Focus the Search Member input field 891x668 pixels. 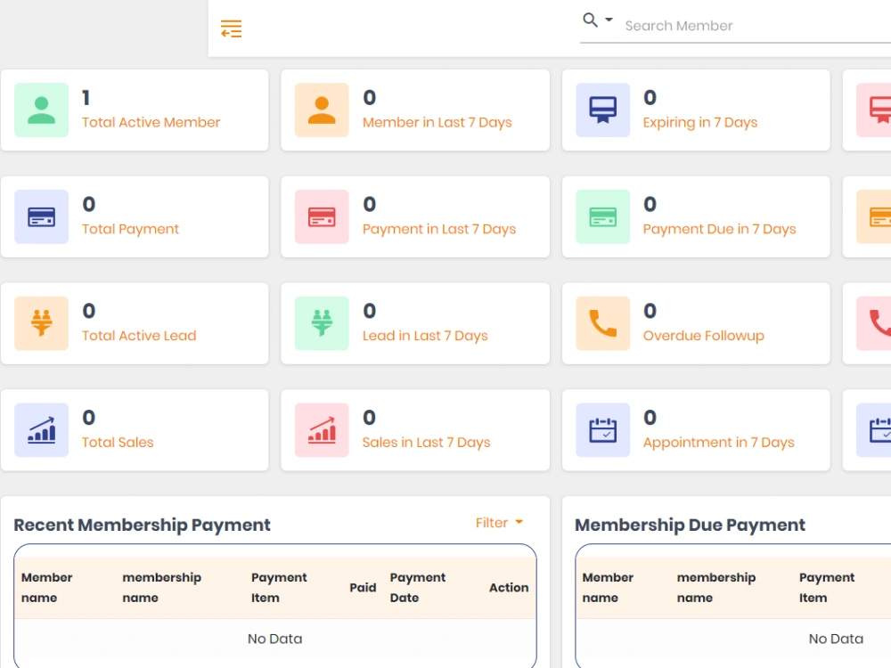coord(757,26)
